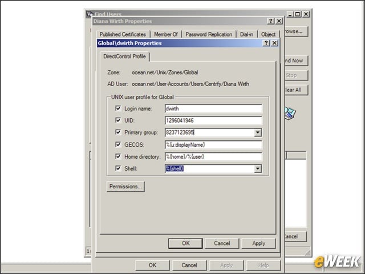Minimize the Find Users window

(x=290, y=14)
